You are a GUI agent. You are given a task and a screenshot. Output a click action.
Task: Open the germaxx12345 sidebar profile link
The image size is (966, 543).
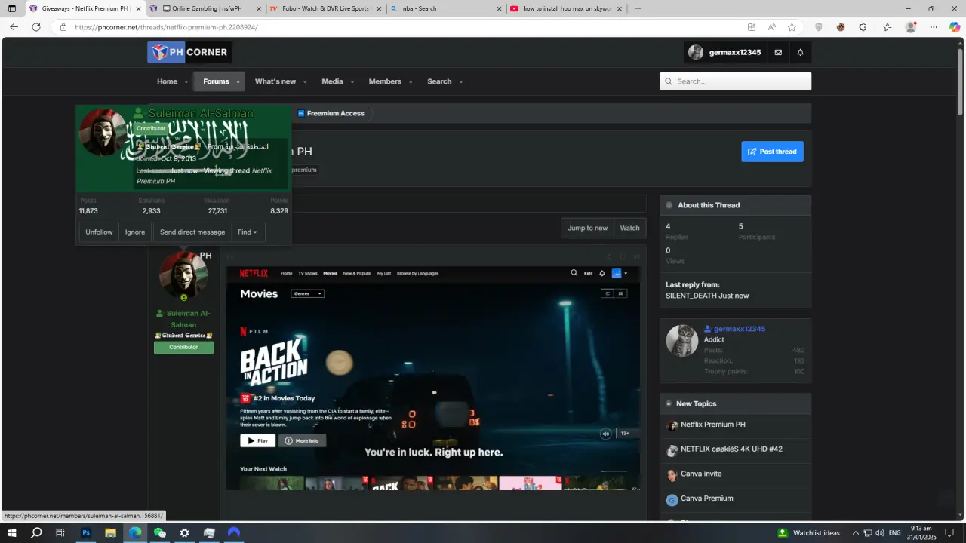pyautogui.click(x=740, y=329)
